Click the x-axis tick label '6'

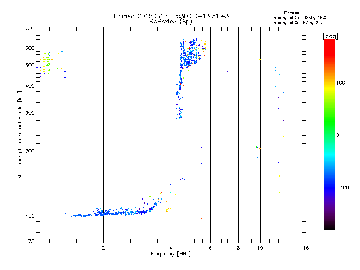click(x=210, y=248)
